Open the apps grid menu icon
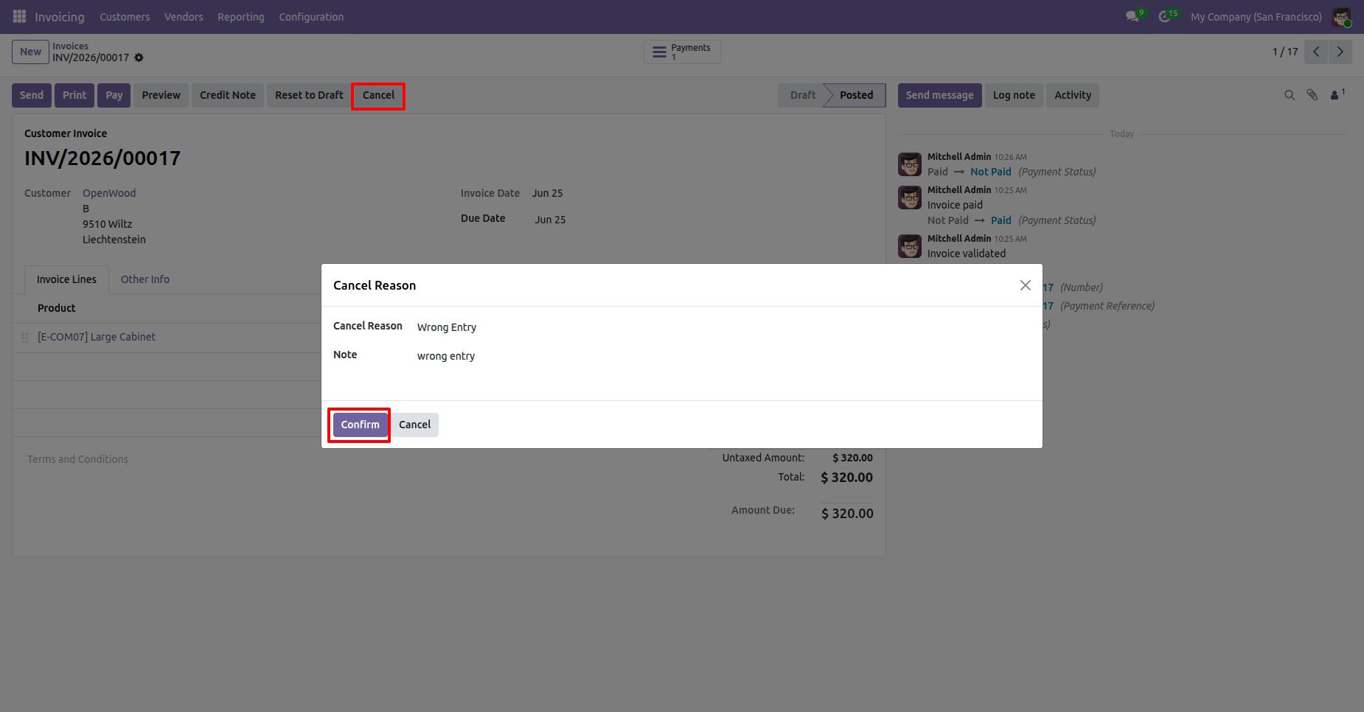The height and width of the screenshot is (712, 1364). [20, 16]
